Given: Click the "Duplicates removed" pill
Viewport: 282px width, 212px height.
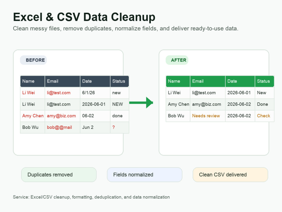Looking at the screenshot, I should point(59,175).
